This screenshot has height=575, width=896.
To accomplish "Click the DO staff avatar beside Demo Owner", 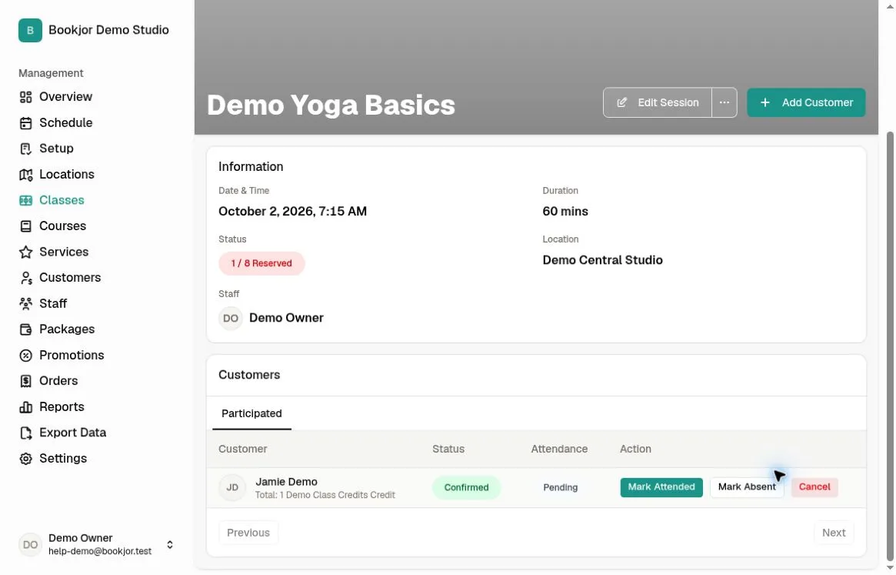I will click(x=231, y=318).
